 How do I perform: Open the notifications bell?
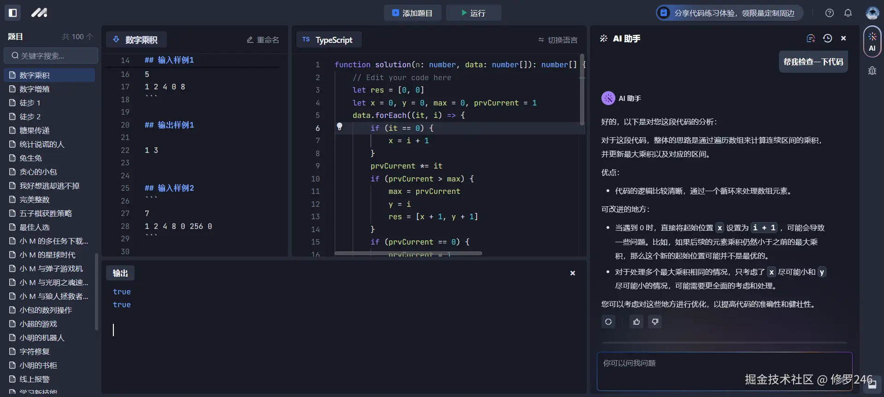848,13
